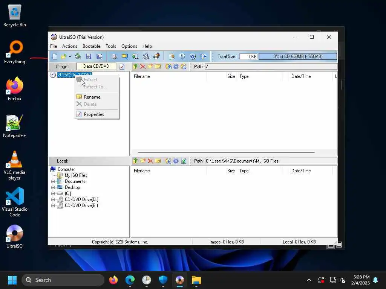Screen dimensions: 386x289
Task: Click the 0% of CD 650MB capacity bar
Action: tap(298, 56)
